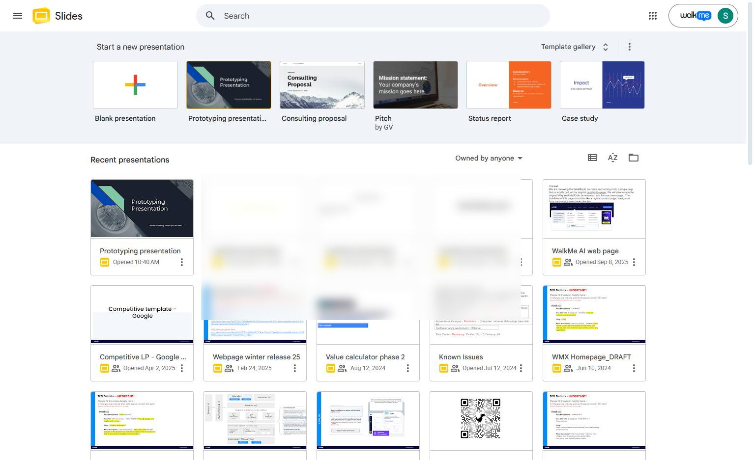Screen dimensions: 754x460
Task: Open the file picker folder icon
Action: [634, 158]
